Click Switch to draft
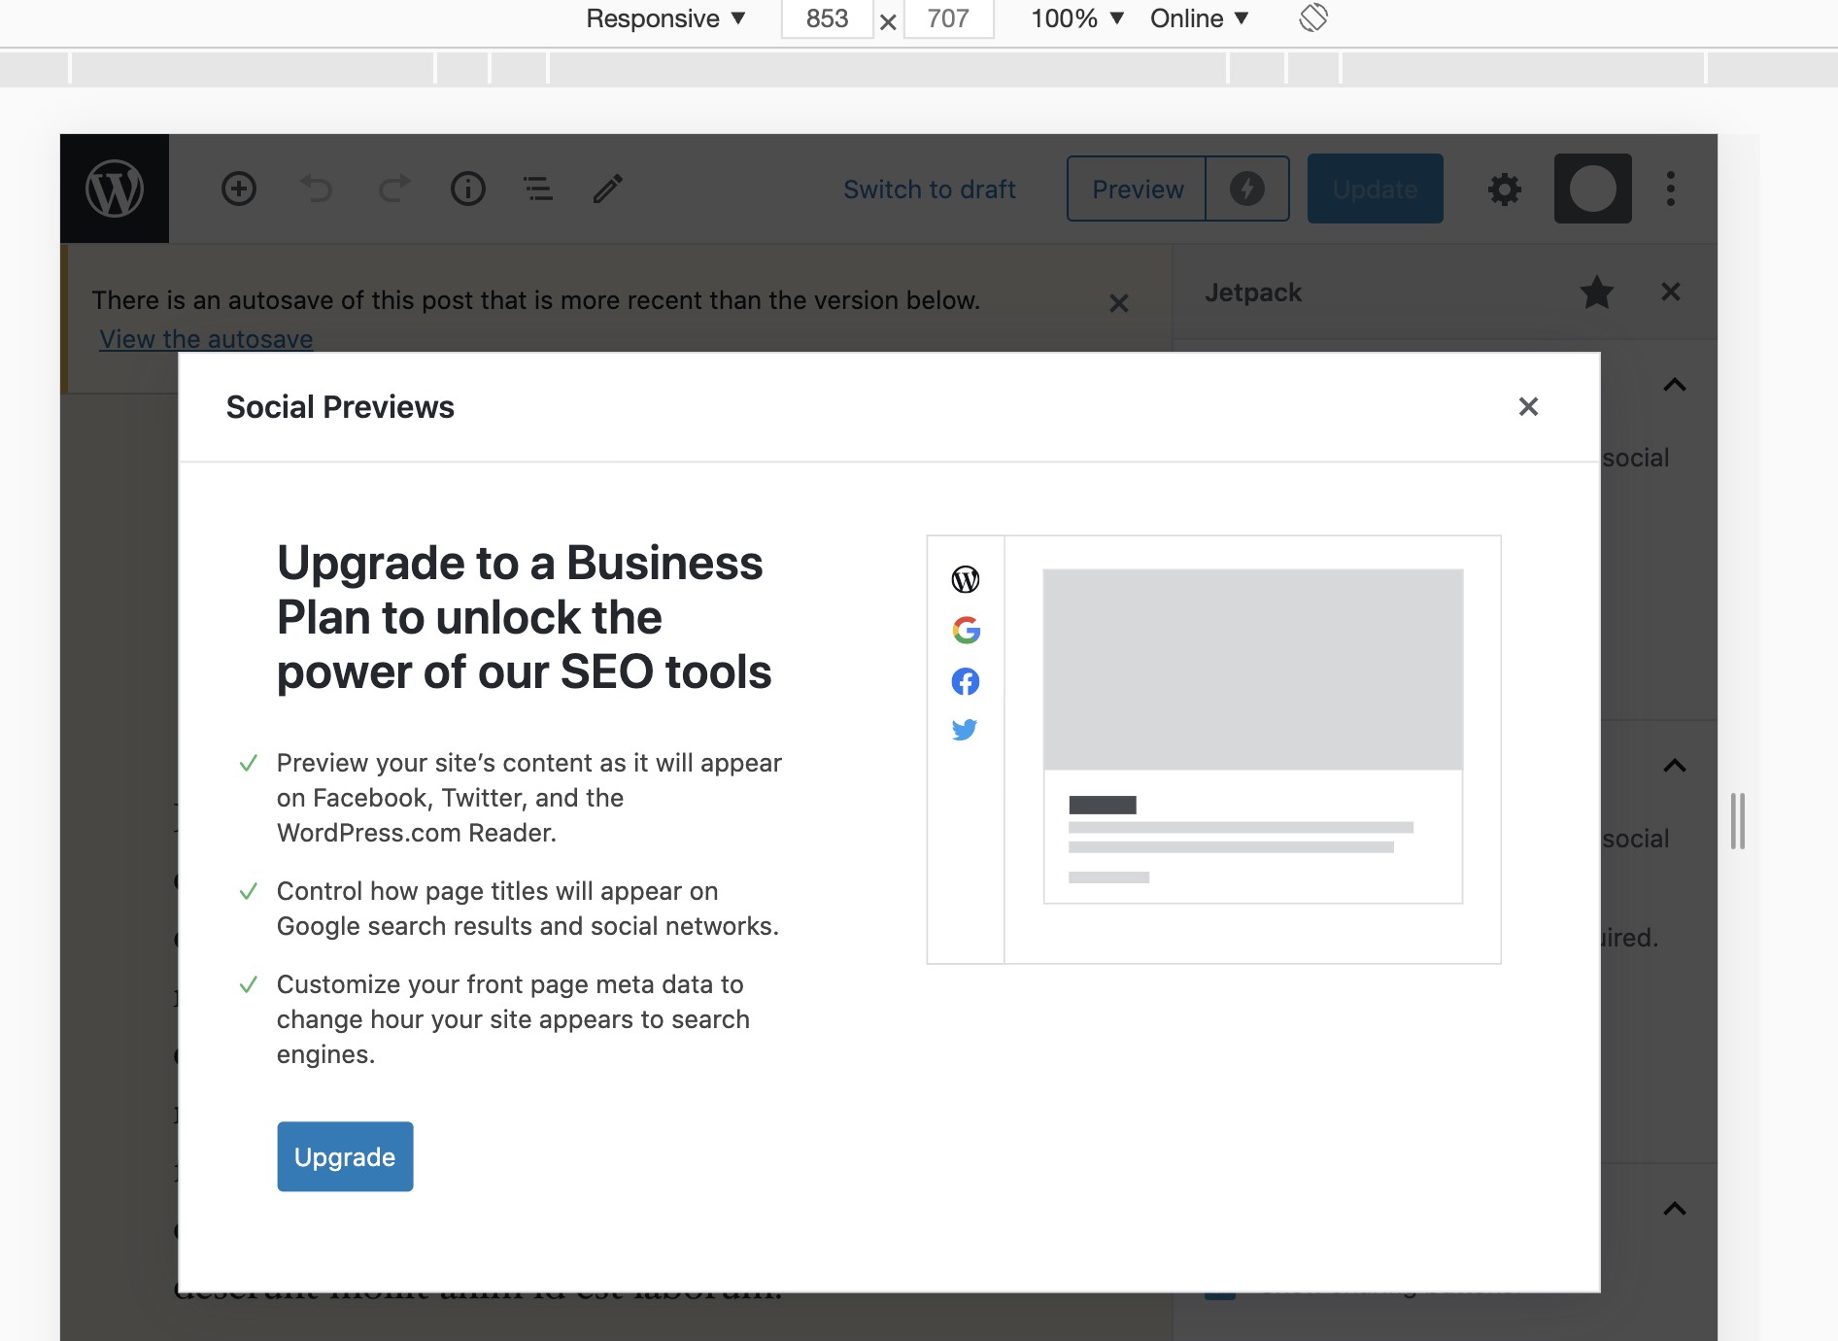 click(930, 189)
